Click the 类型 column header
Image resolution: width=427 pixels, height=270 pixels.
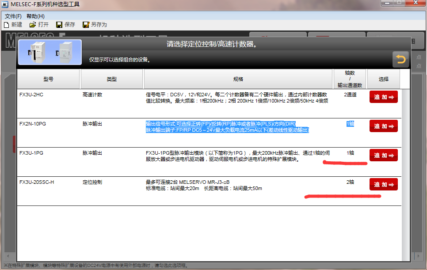tap(112, 79)
